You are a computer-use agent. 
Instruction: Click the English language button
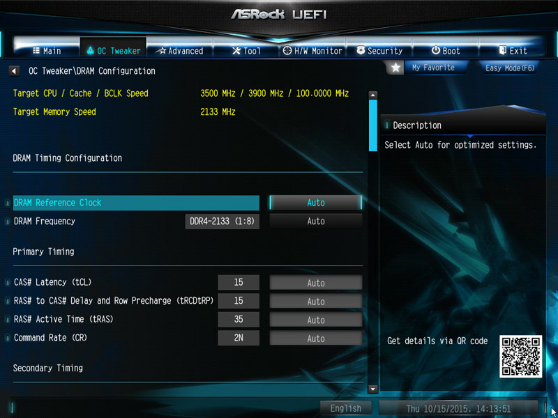click(x=345, y=408)
